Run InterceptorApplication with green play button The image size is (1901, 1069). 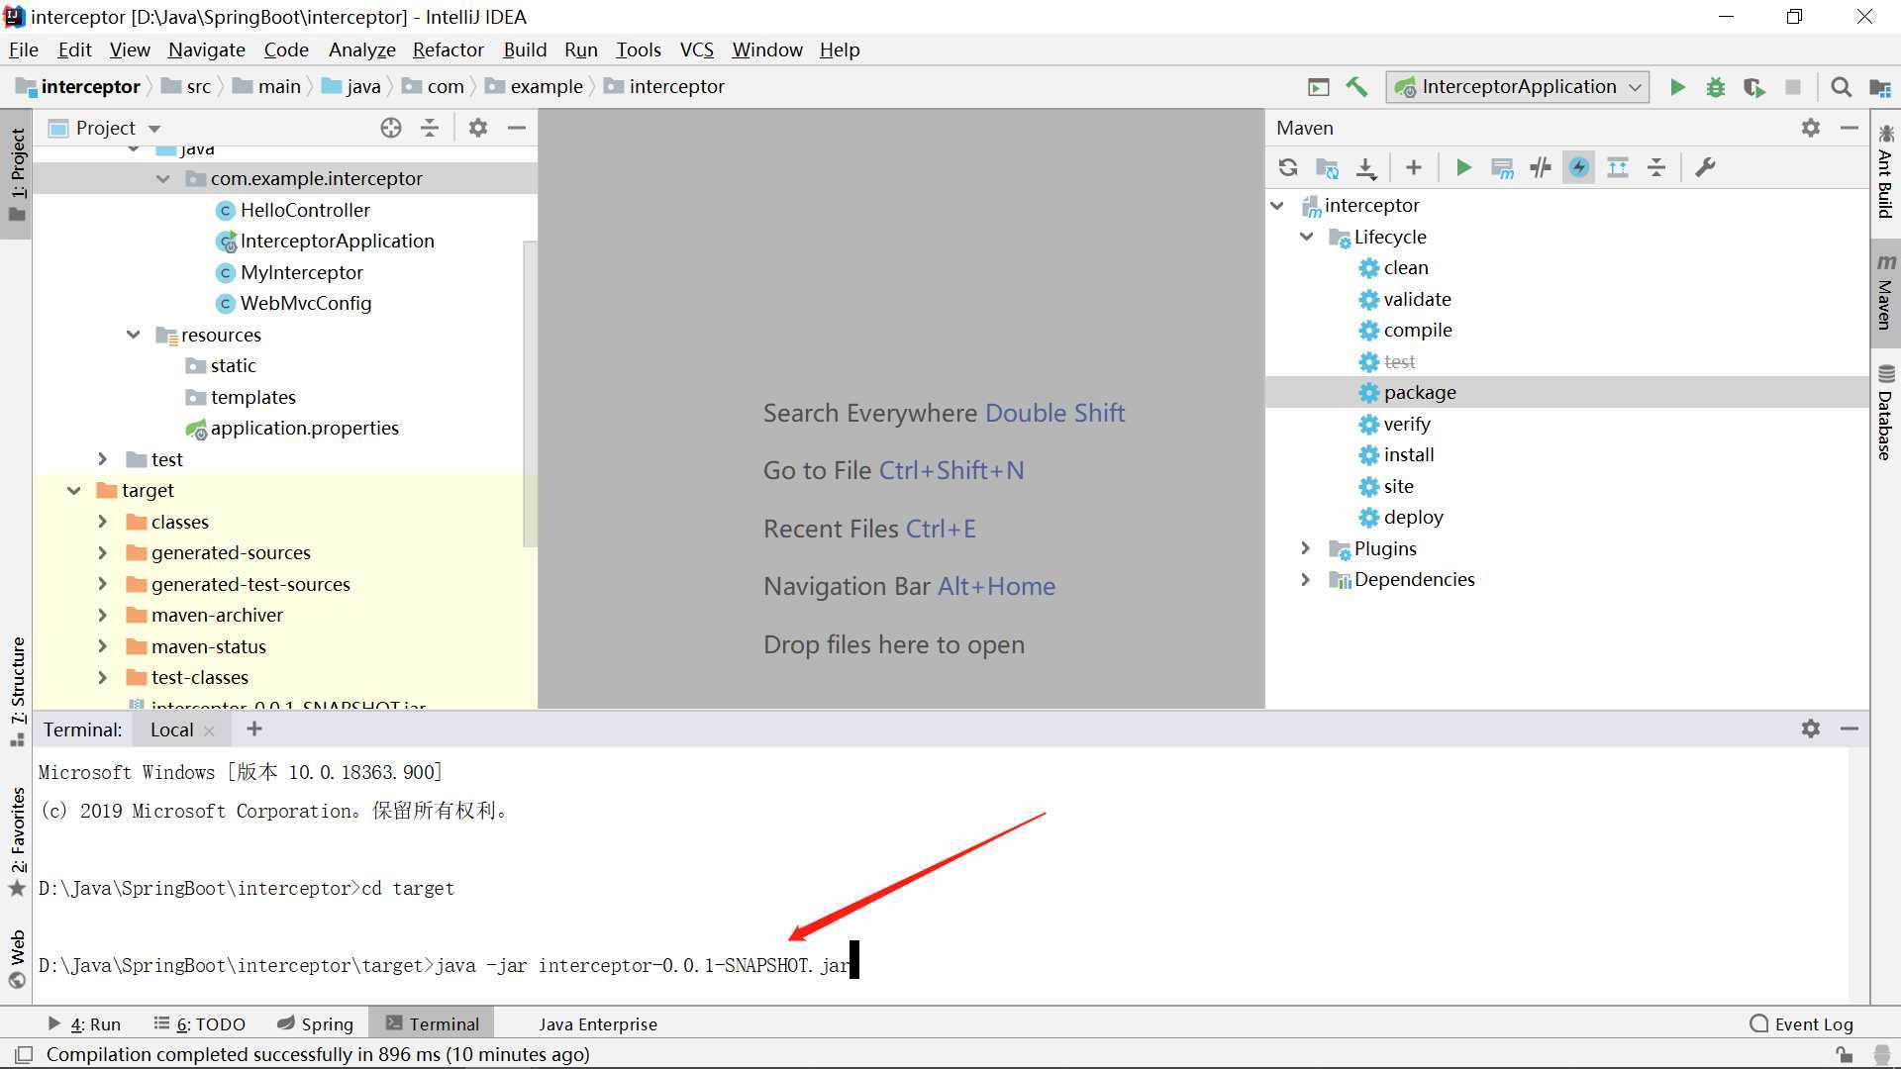[1677, 87]
